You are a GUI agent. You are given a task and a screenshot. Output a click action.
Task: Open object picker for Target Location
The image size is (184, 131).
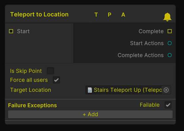(x=166, y=90)
